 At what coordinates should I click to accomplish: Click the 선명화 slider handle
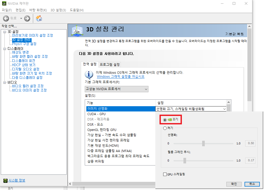pyautogui.click(x=203, y=143)
